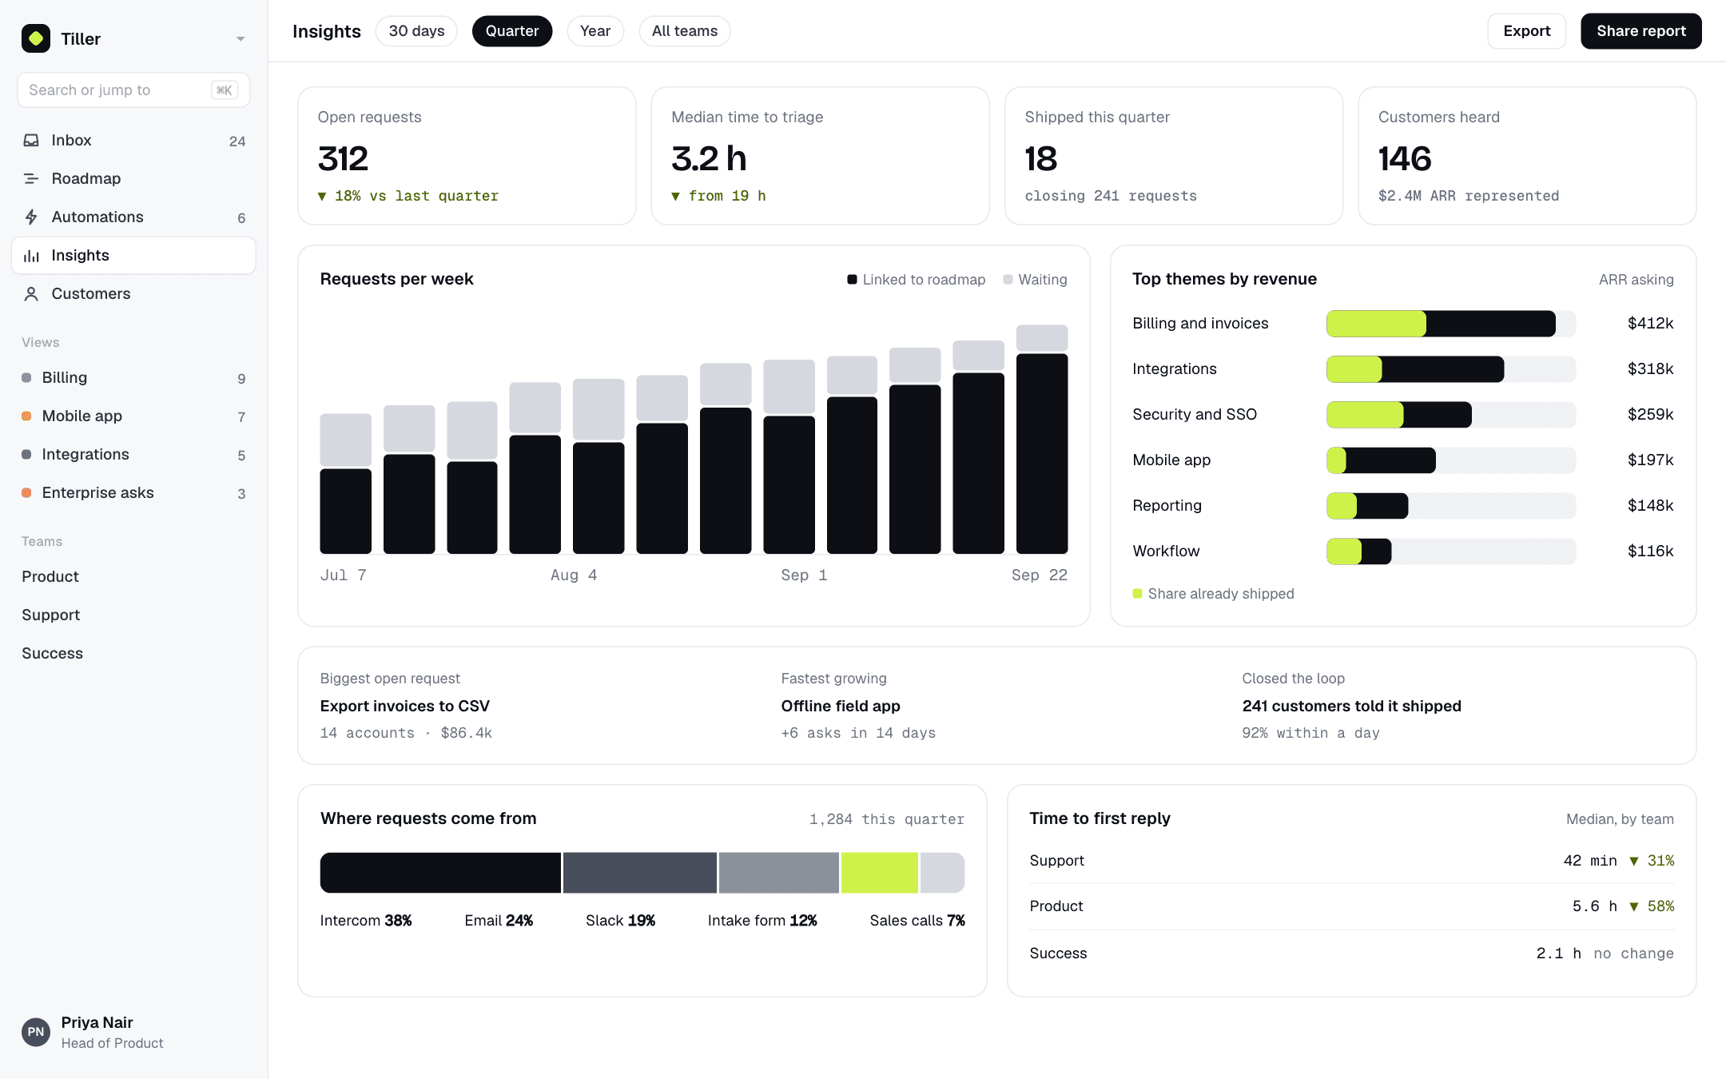
Task: Click the Share already shipped legend swatch
Action: click(x=1138, y=594)
